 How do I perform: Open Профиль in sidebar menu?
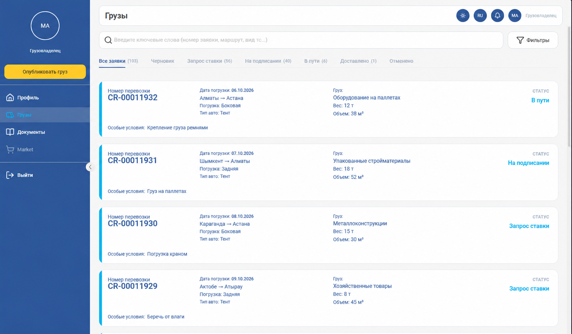45,98
